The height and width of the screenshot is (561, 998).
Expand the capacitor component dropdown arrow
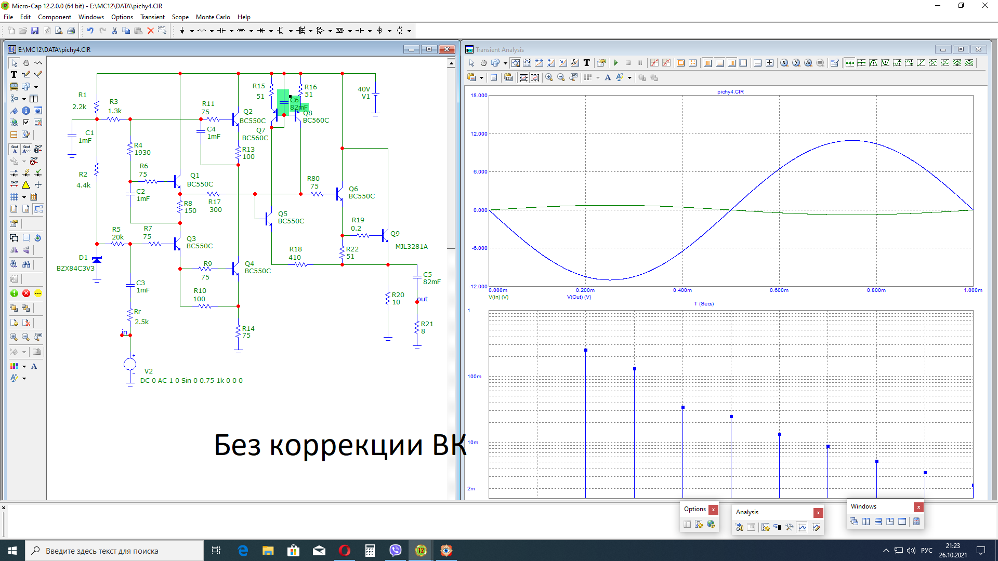(x=231, y=31)
